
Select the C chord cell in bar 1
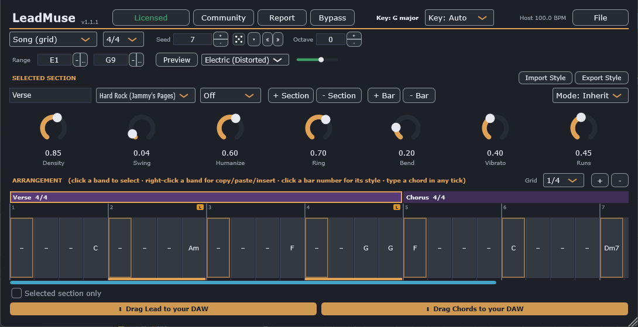point(95,247)
